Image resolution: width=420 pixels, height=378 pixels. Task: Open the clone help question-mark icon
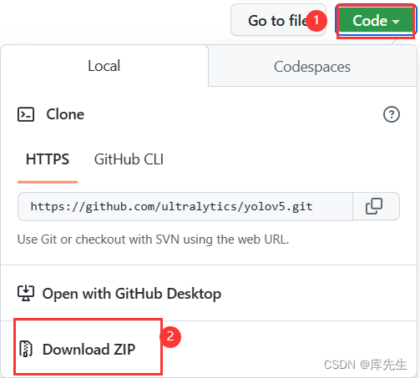click(392, 114)
